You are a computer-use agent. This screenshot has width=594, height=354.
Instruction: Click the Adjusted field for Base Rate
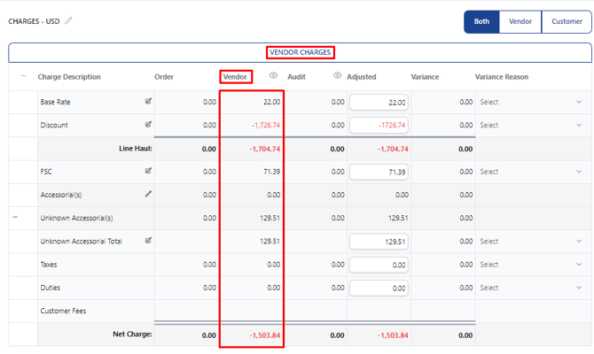tap(379, 103)
